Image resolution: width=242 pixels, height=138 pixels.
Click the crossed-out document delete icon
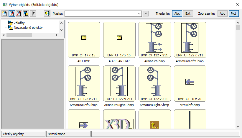(19, 14)
